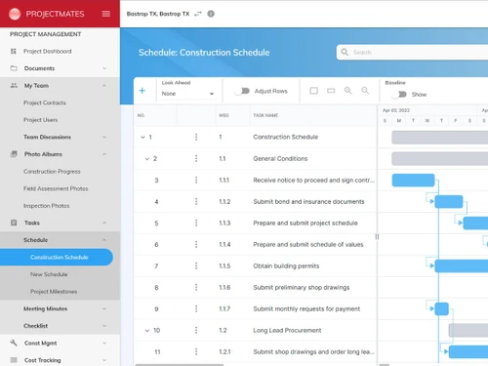Click the Cost Tracking icon

pyautogui.click(x=14, y=360)
